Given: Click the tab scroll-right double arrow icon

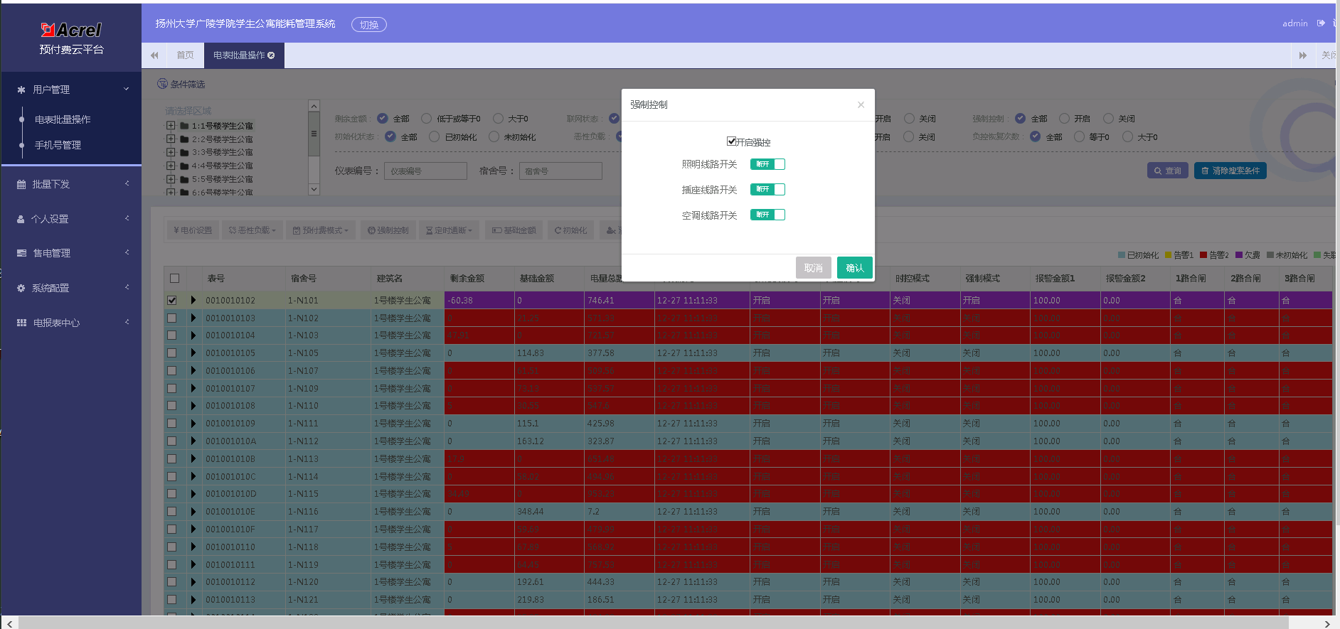Looking at the screenshot, I should pyautogui.click(x=1303, y=55).
